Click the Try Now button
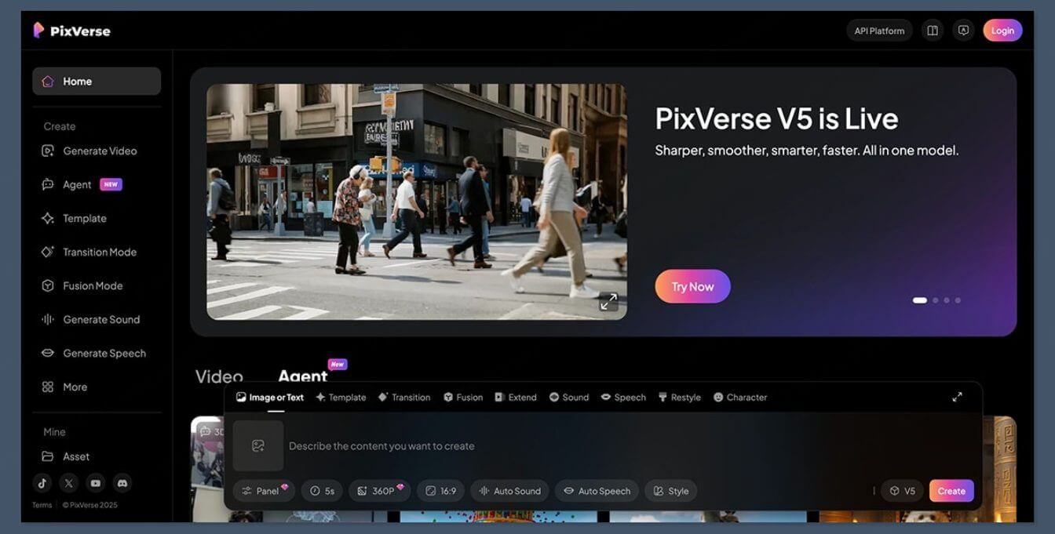The width and height of the screenshot is (1055, 534). pos(692,286)
